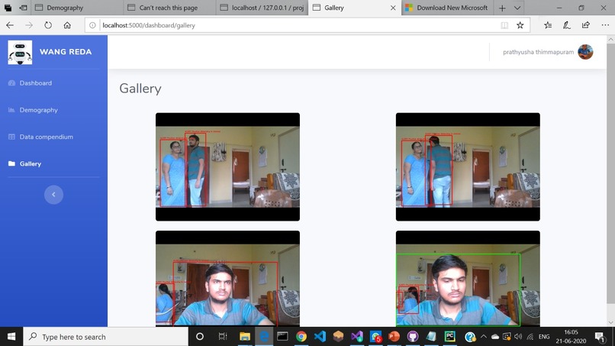Open the bottom-right gallery image with green box

tap(468, 279)
